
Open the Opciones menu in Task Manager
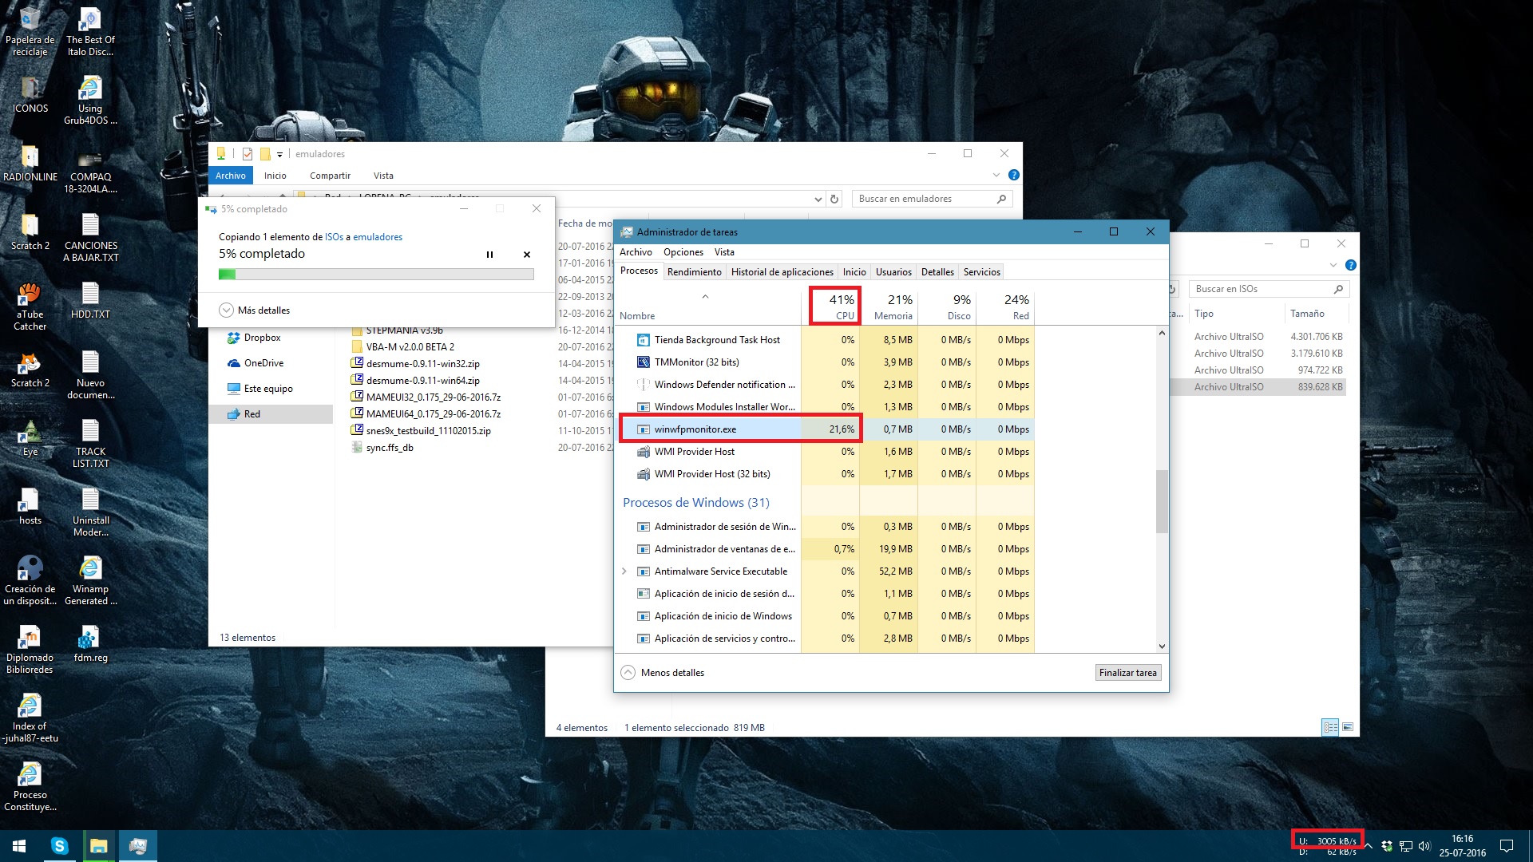pyautogui.click(x=683, y=252)
